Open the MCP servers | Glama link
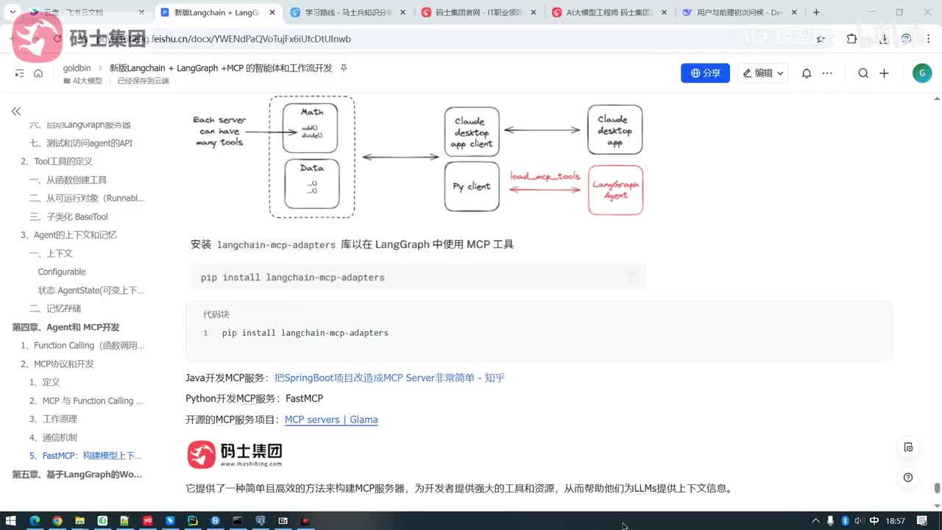 331,420
